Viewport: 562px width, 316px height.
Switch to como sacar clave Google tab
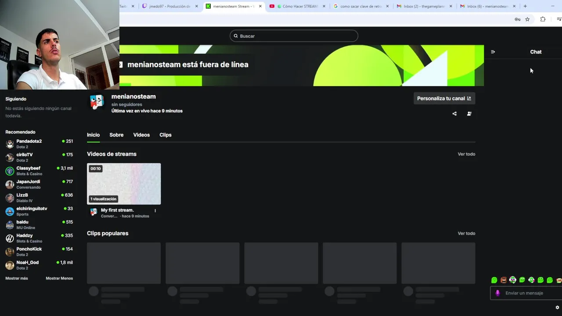pyautogui.click(x=360, y=6)
